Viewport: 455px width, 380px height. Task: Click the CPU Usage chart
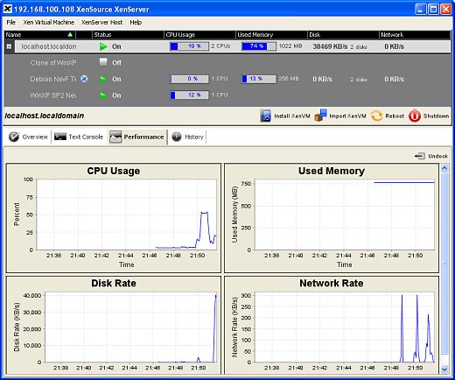[x=114, y=218]
